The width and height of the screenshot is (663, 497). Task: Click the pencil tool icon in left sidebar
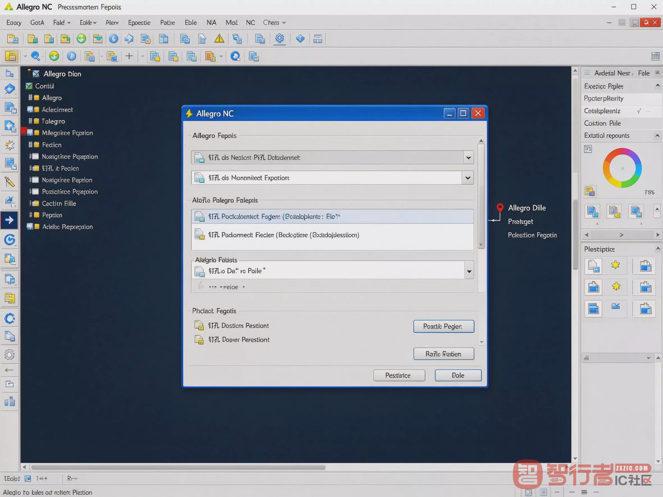click(10, 182)
